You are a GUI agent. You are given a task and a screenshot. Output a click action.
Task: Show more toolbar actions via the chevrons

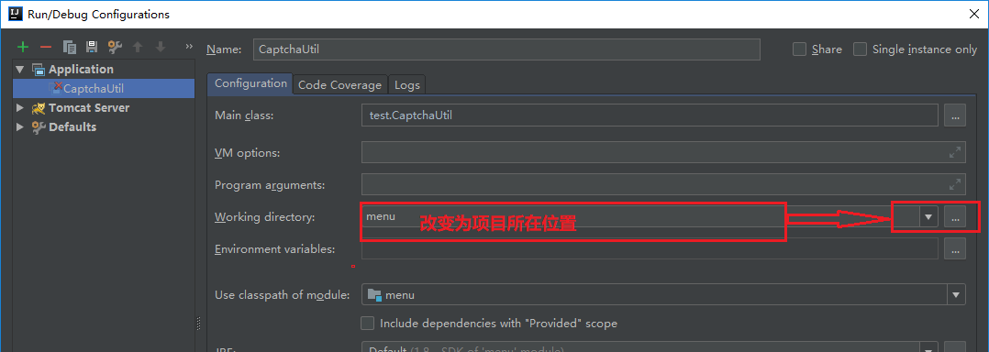(189, 47)
